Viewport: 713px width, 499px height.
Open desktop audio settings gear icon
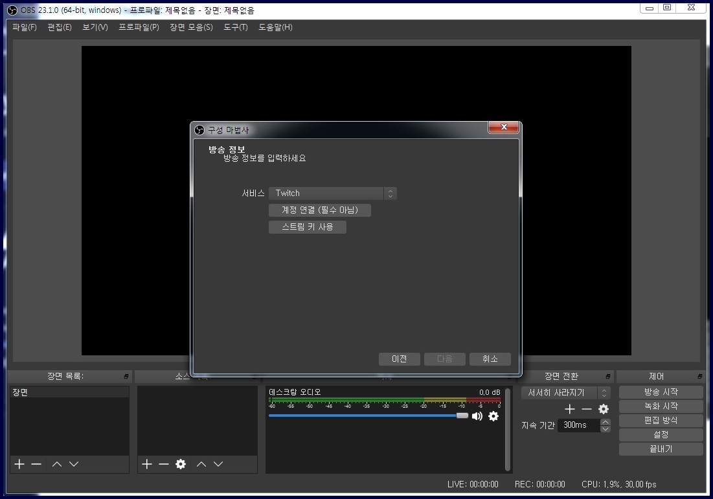coord(493,416)
